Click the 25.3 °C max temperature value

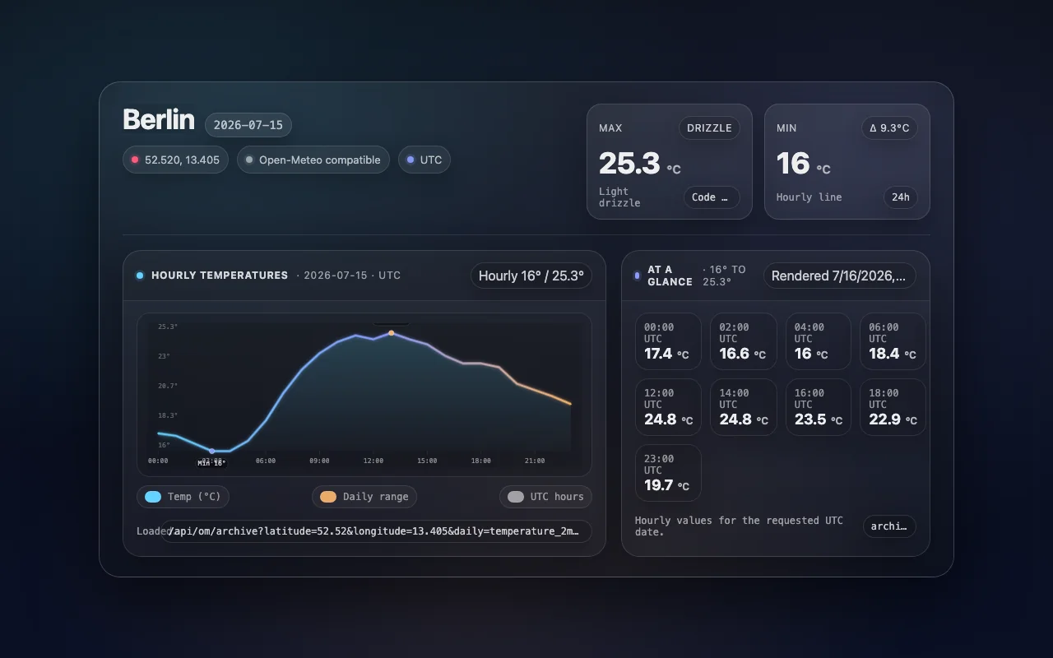click(639, 164)
